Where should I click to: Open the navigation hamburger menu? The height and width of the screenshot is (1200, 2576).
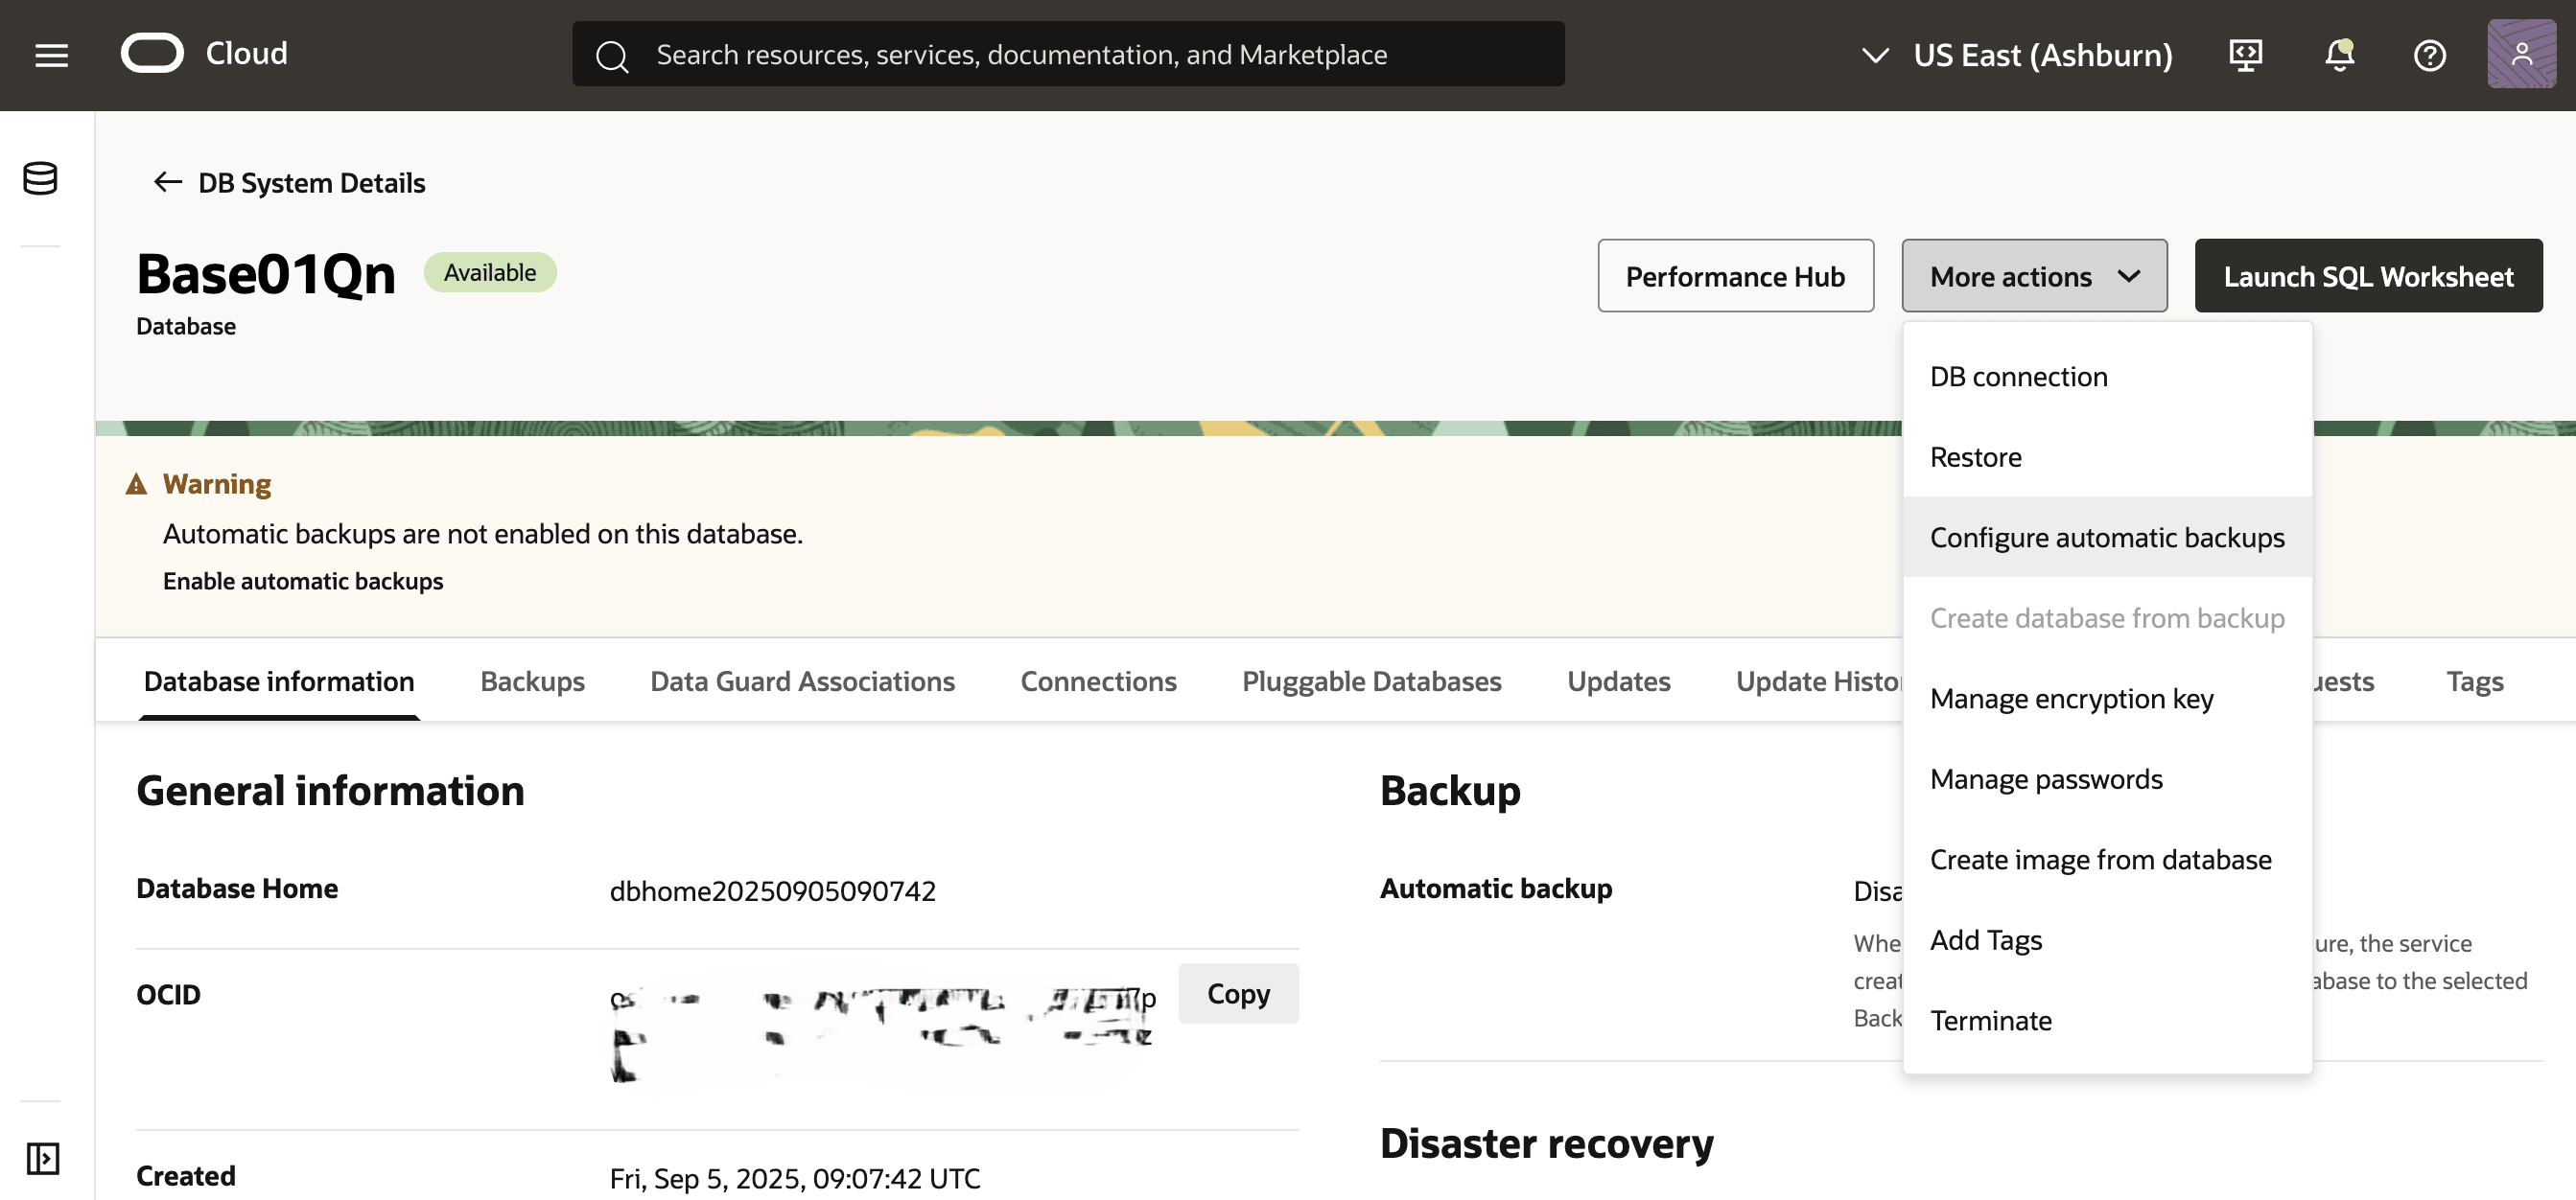point(50,55)
